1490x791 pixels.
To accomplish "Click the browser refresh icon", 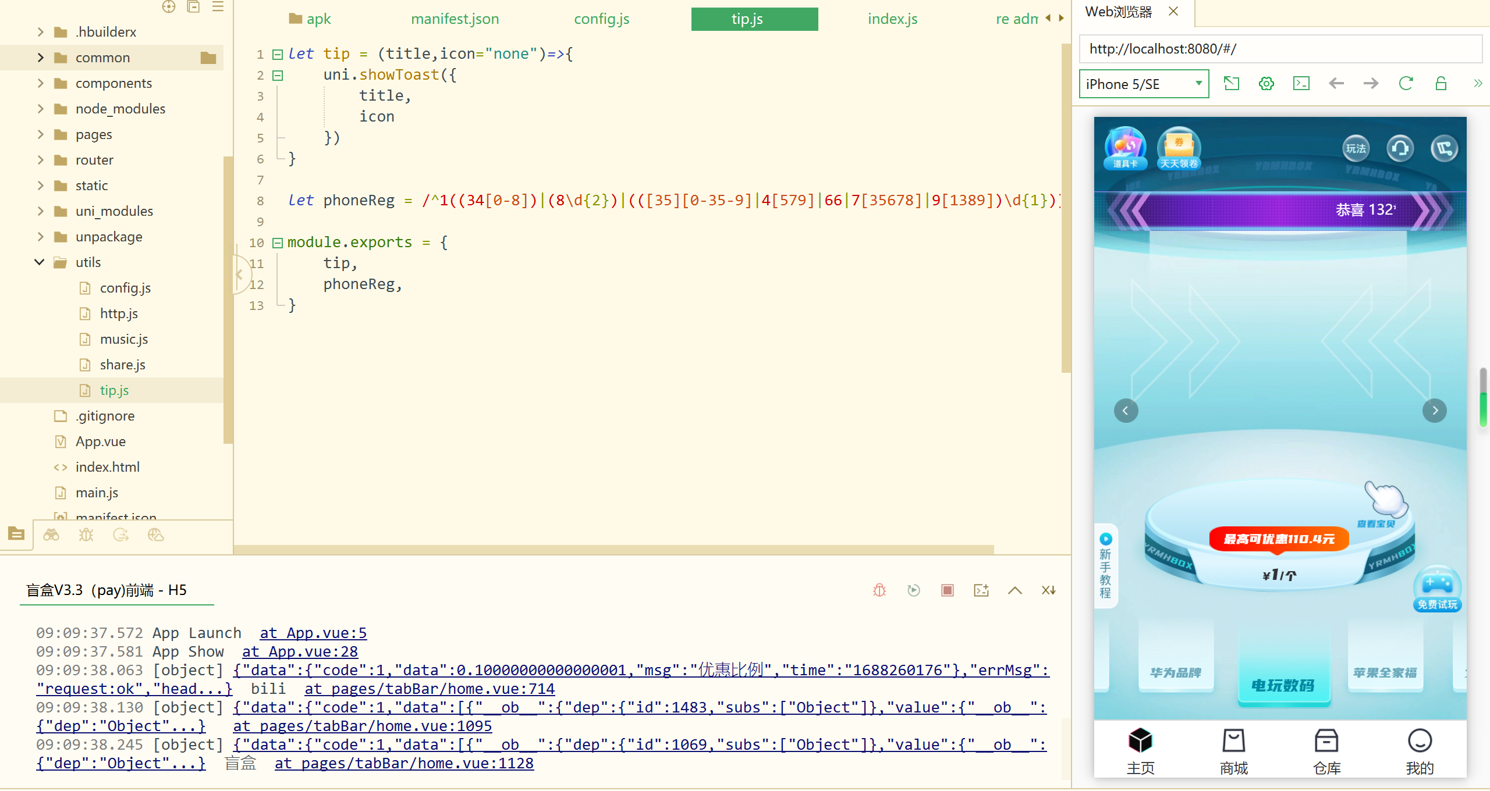I will coord(1406,84).
